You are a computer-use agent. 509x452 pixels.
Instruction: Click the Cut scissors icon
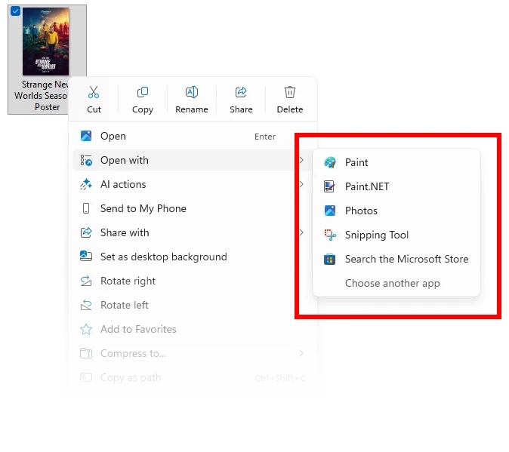pyautogui.click(x=94, y=92)
